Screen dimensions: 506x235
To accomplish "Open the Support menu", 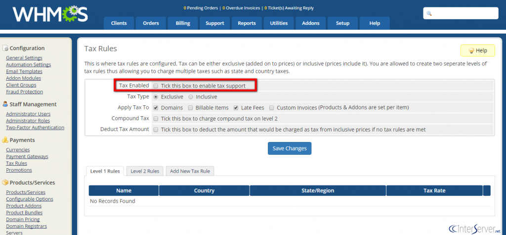I will pyautogui.click(x=215, y=23).
